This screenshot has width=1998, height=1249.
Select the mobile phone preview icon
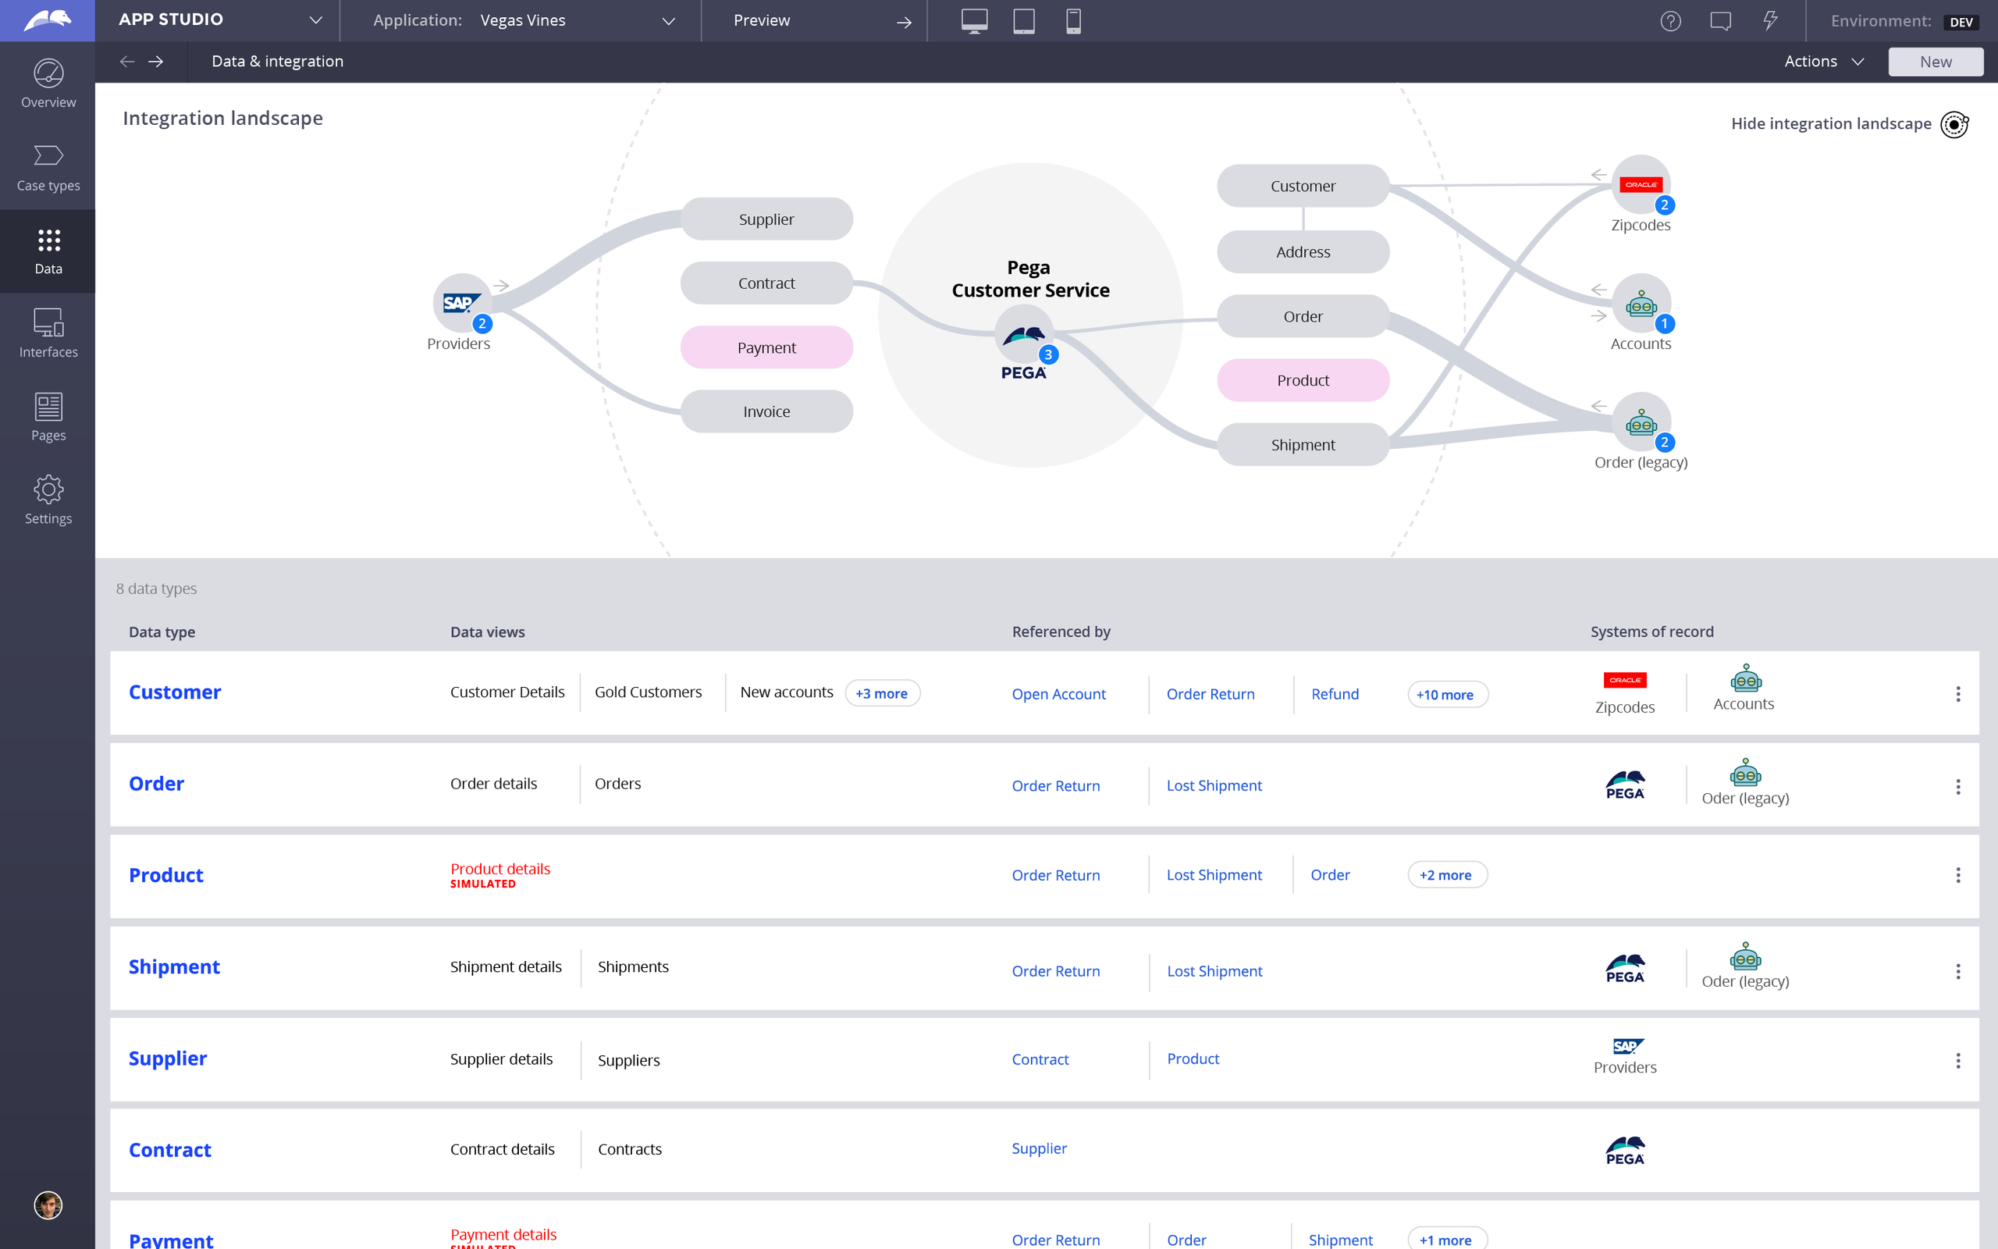click(1073, 20)
